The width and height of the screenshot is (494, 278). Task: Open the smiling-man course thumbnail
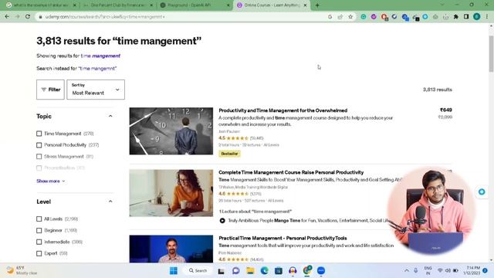point(171,249)
